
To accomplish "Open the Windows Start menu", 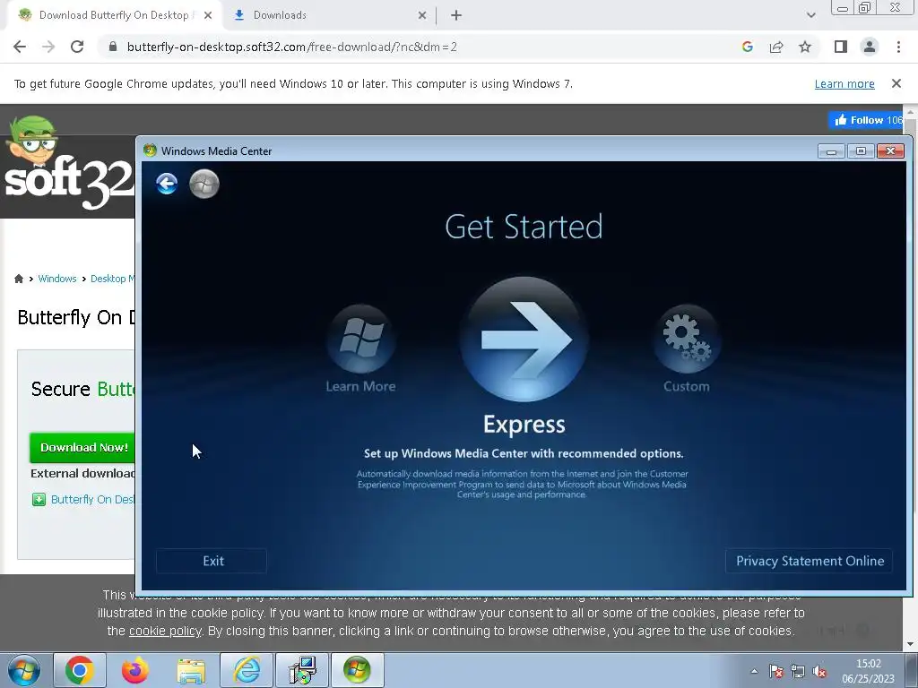I will pyautogui.click(x=23, y=670).
